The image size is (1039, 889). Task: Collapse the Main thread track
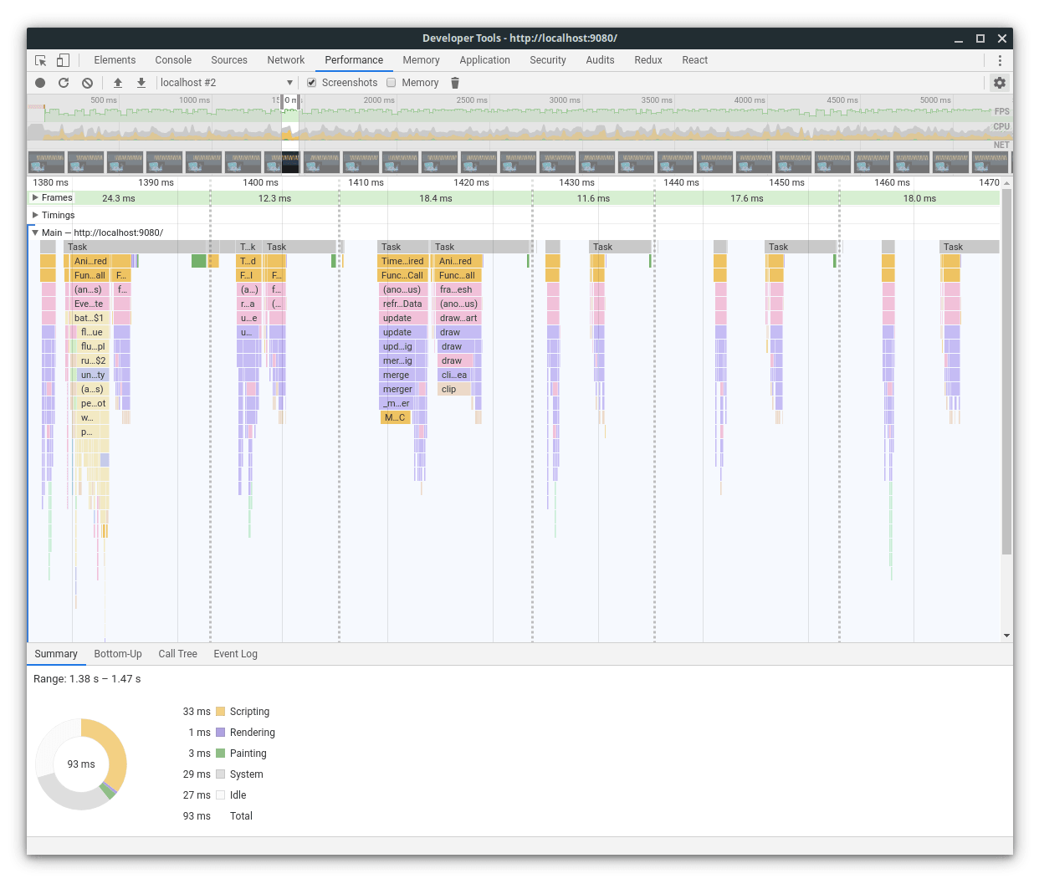tap(35, 232)
